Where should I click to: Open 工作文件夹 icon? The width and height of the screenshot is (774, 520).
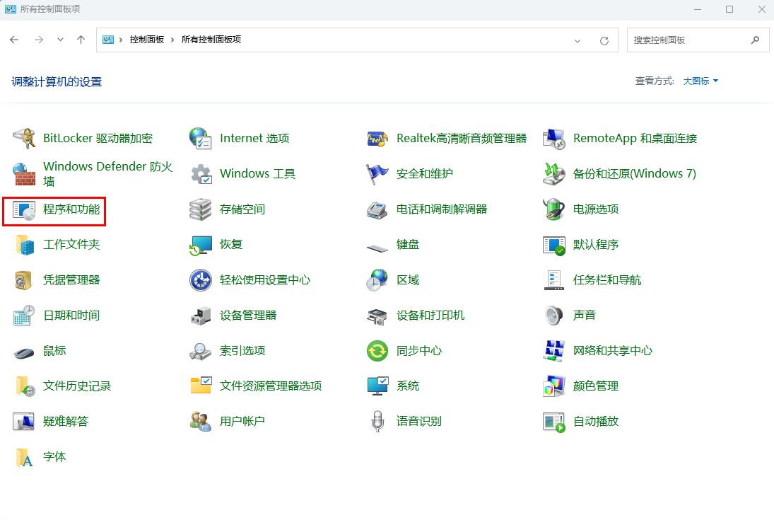pos(24,245)
